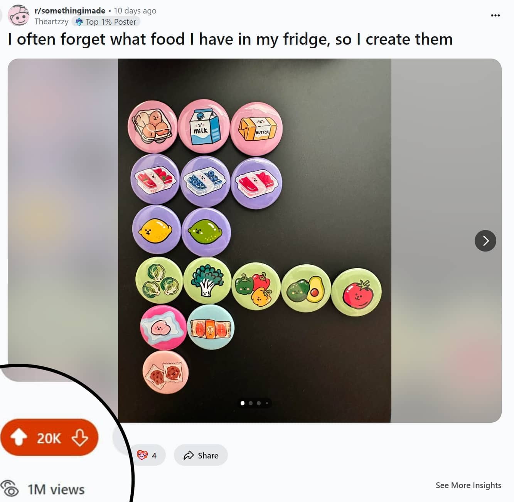Click the award count 4 button
Viewport: 514px width, 502px height.
[x=147, y=455]
